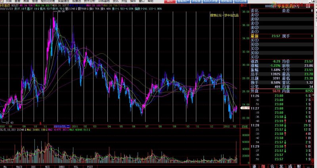317x168 pixels.
Task: Click the 今开 23.51 value
Action: pyautogui.click(x=308, y=70)
